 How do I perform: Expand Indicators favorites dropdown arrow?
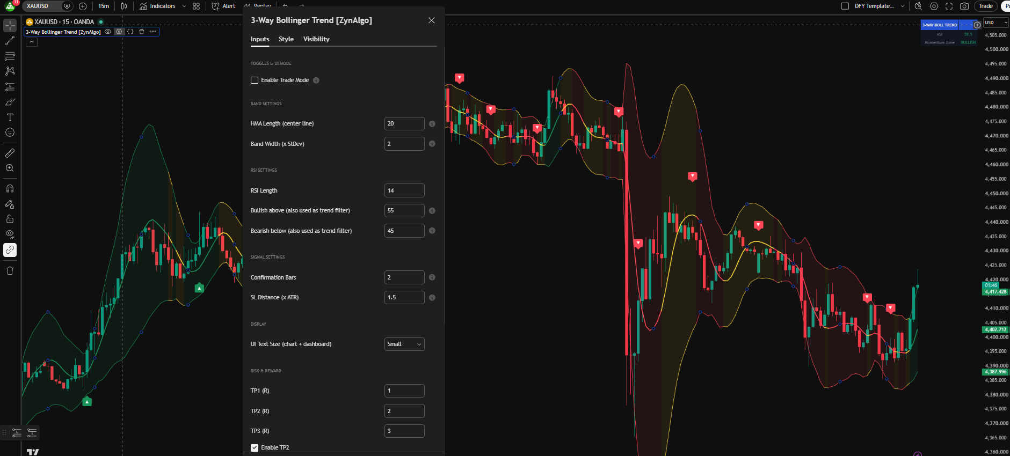(x=184, y=6)
